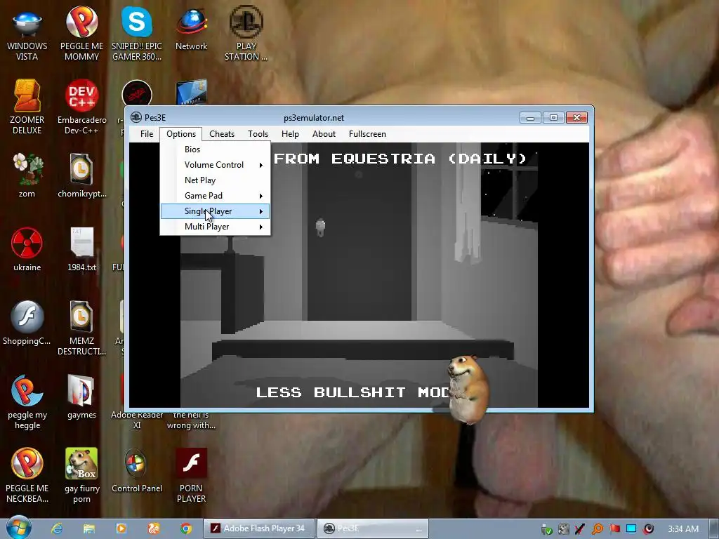Choose Net Play from the Options menu
The image size is (719, 539).
pos(215,180)
